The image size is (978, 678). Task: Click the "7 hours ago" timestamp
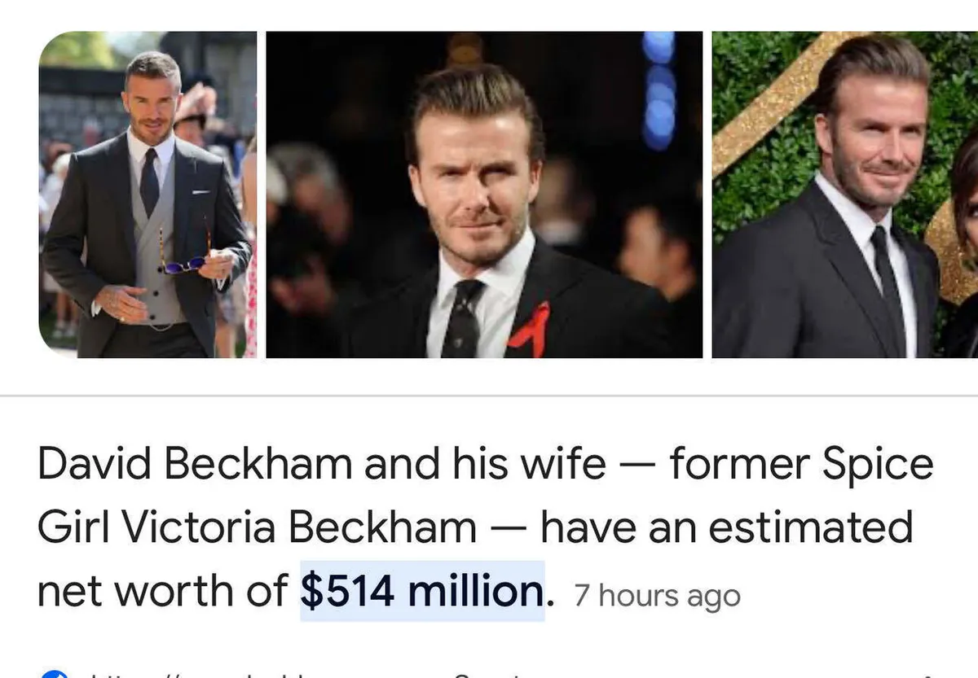click(x=657, y=595)
